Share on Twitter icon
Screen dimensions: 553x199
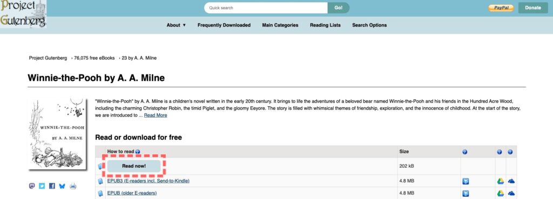42,186
